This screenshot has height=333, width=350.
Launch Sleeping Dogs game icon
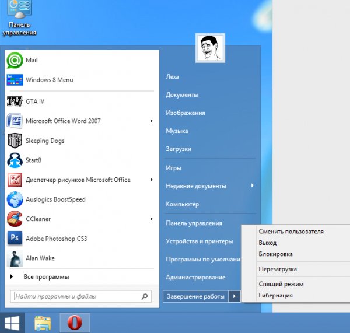tap(15, 141)
